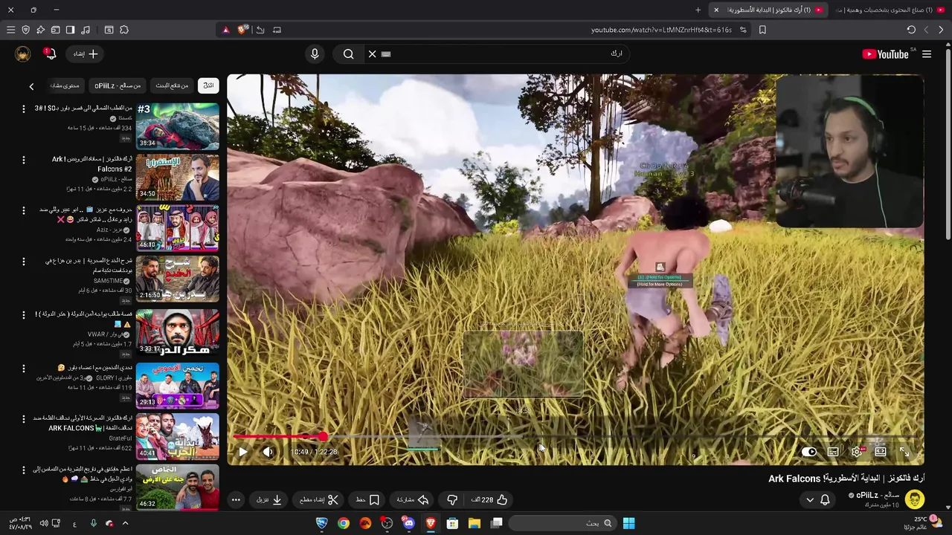Toggle the browser sidebar panel

[x=70, y=30]
